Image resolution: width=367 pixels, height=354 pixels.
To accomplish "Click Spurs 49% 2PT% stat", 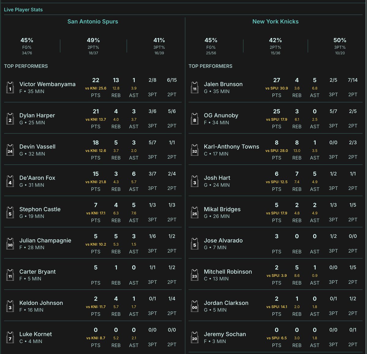I will [x=93, y=46].
